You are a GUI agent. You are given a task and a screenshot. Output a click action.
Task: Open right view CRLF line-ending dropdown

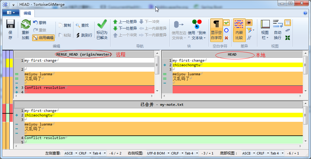pos(177,153)
